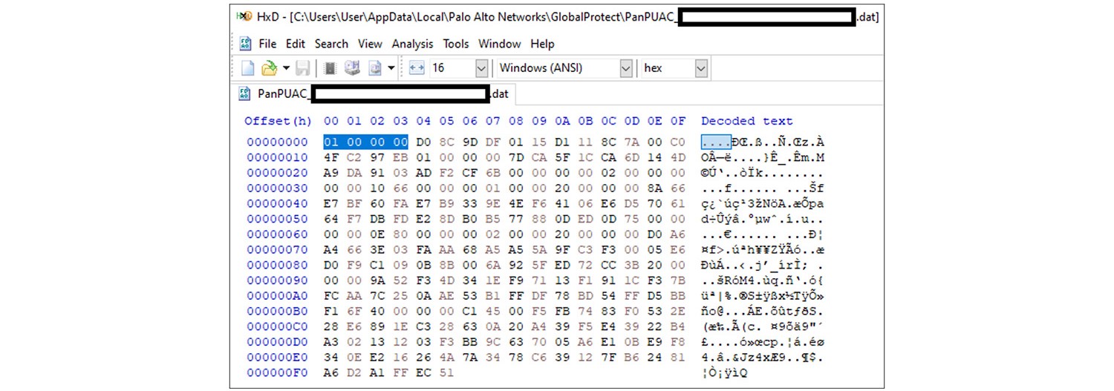Open the Windows (ANSI) charset dropdown
Screen dimensions: 1114x391
[625, 68]
